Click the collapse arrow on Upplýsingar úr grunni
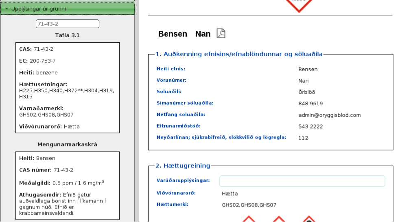This screenshot has height=222, width=398. pos(7,9)
